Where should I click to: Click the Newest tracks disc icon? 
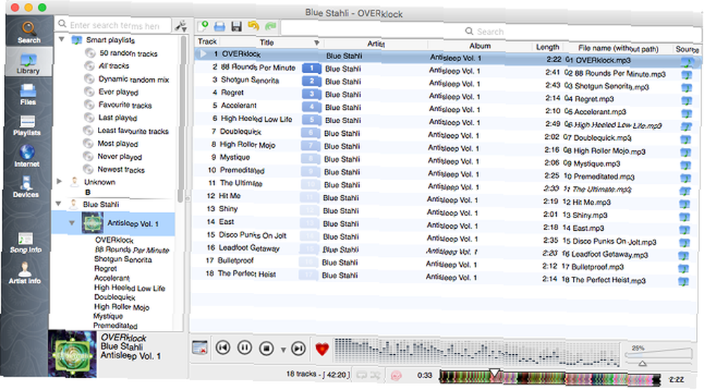click(x=89, y=169)
